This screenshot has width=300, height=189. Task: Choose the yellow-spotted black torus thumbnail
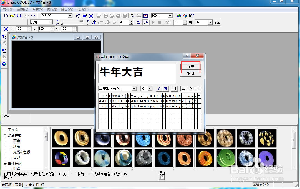267,138
